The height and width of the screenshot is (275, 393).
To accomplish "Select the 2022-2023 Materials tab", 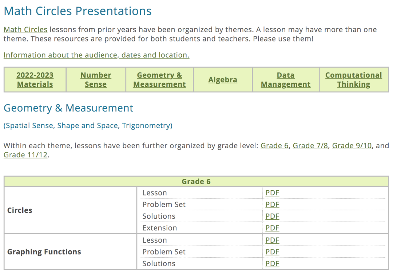I will [x=35, y=80].
